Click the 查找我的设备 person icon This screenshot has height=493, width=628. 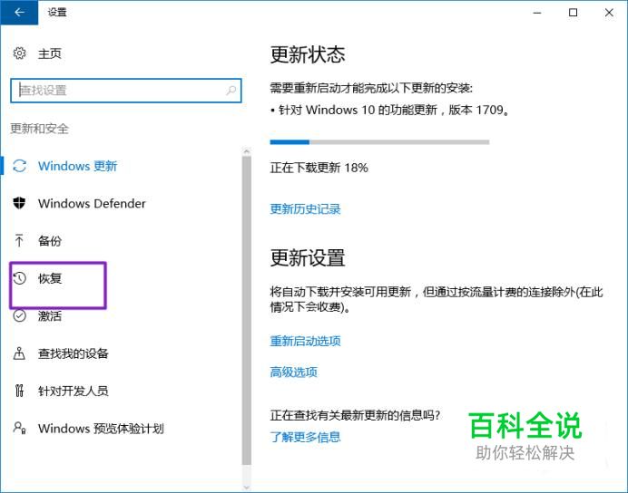(x=19, y=353)
